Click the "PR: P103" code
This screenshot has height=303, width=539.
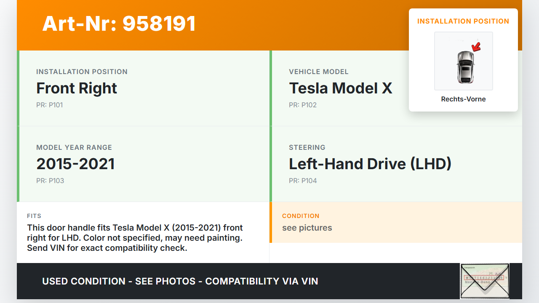point(50,181)
